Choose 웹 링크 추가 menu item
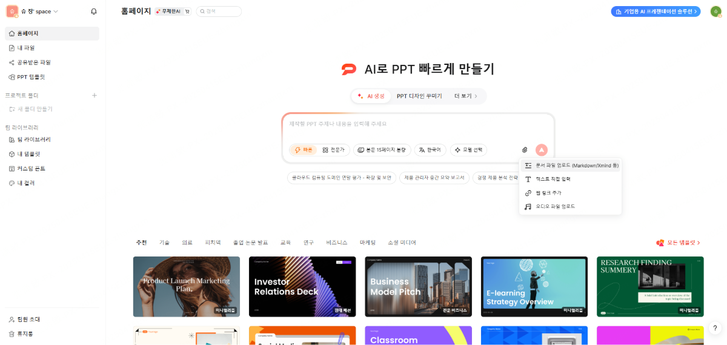The image size is (727, 345). coord(571,193)
